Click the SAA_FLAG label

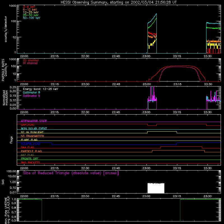click(x=27, y=147)
